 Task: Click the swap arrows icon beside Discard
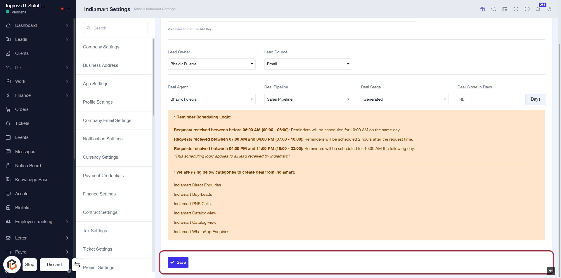(x=77, y=265)
